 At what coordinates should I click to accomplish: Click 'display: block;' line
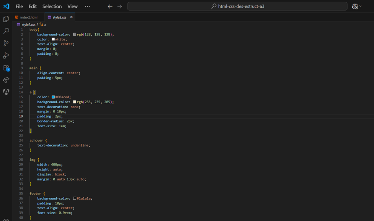[52, 174]
